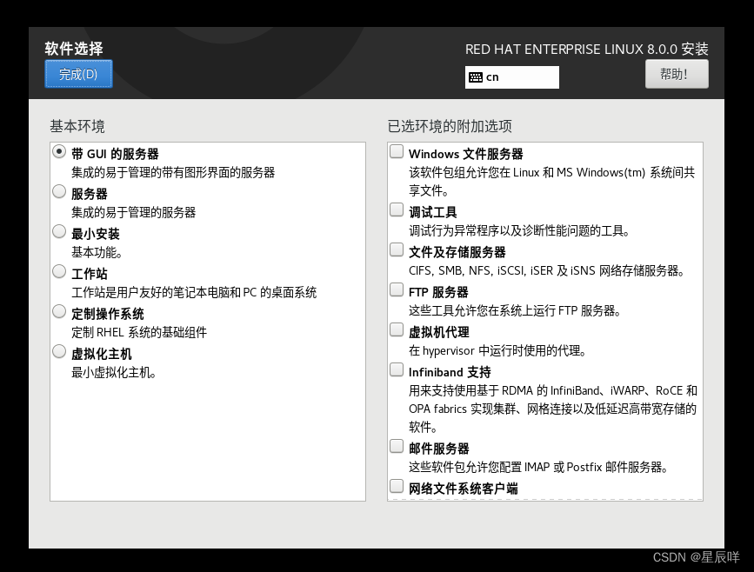The height and width of the screenshot is (572, 754).
Task: Select 虚拟化主机 radio button
Action: click(59, 352)
